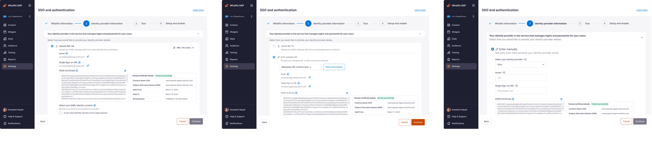This screenshot has width=652, height=141.
Task: Edit Single Sign-on URL in left panel
Action: 88,65
